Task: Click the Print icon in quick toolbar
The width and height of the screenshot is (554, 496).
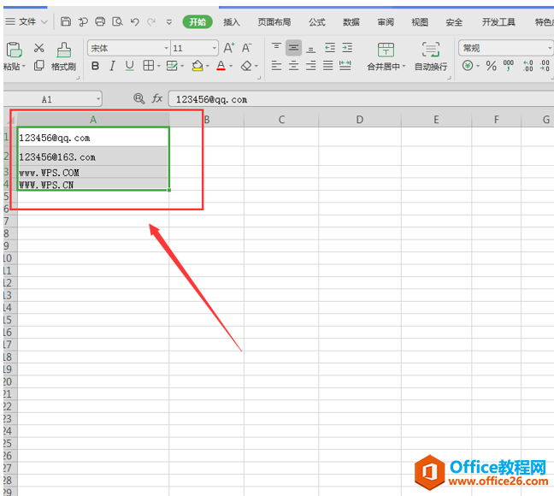Action: pyautogui.click(x=100, y=21)
